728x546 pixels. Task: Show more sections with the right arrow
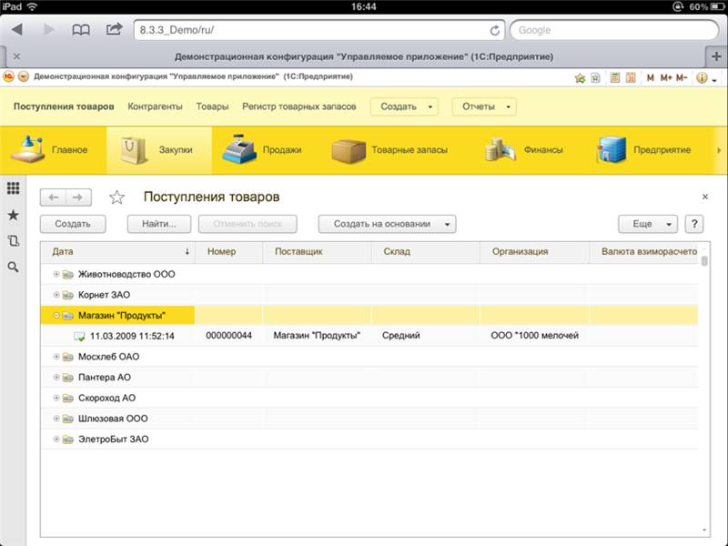[719, 150]
